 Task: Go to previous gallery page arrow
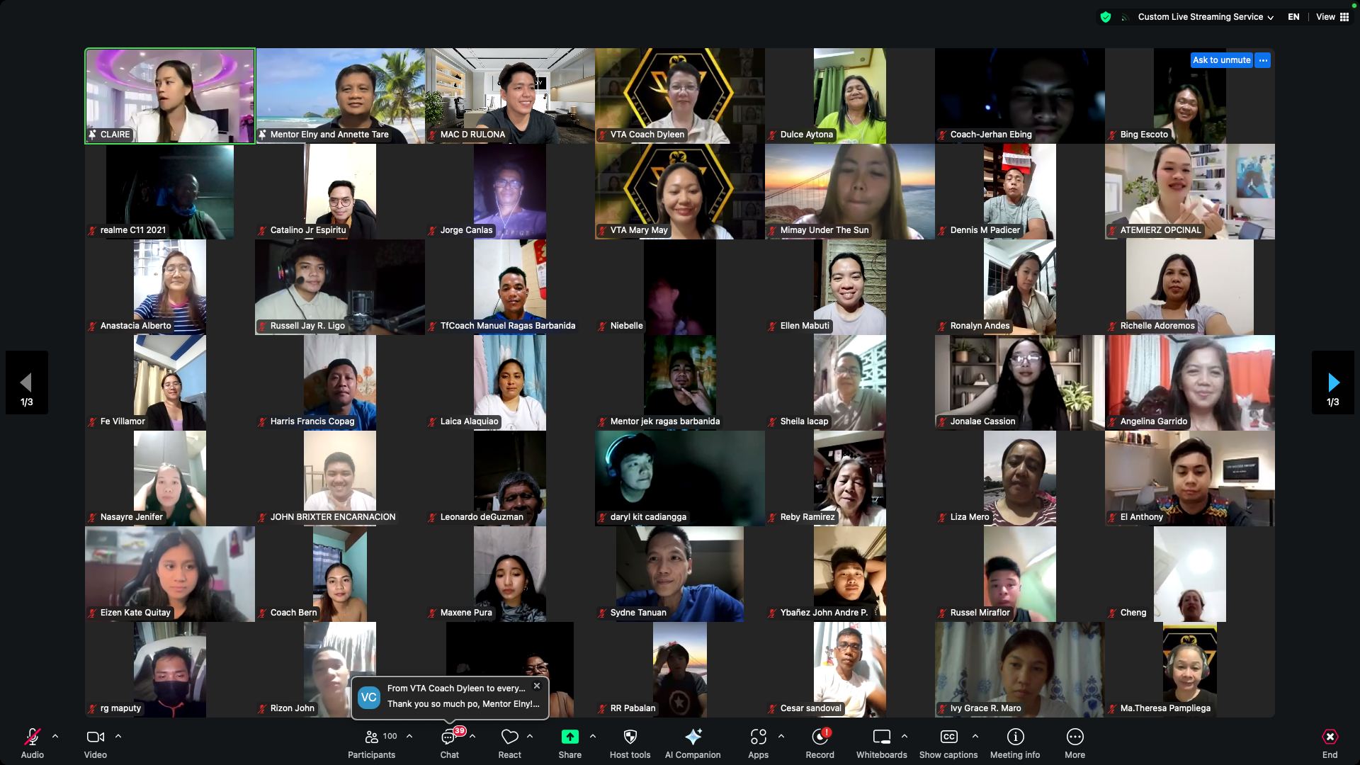click(26, 382)
